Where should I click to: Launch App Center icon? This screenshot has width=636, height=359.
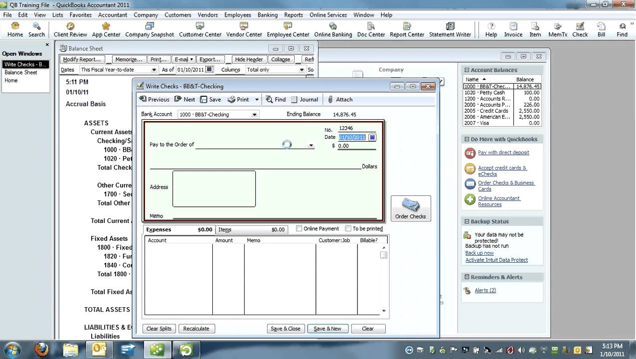tap(106, 30)
